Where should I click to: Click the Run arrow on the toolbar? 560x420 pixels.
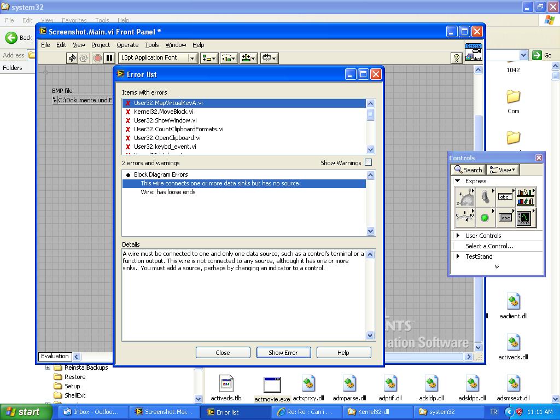pos(72,57)
